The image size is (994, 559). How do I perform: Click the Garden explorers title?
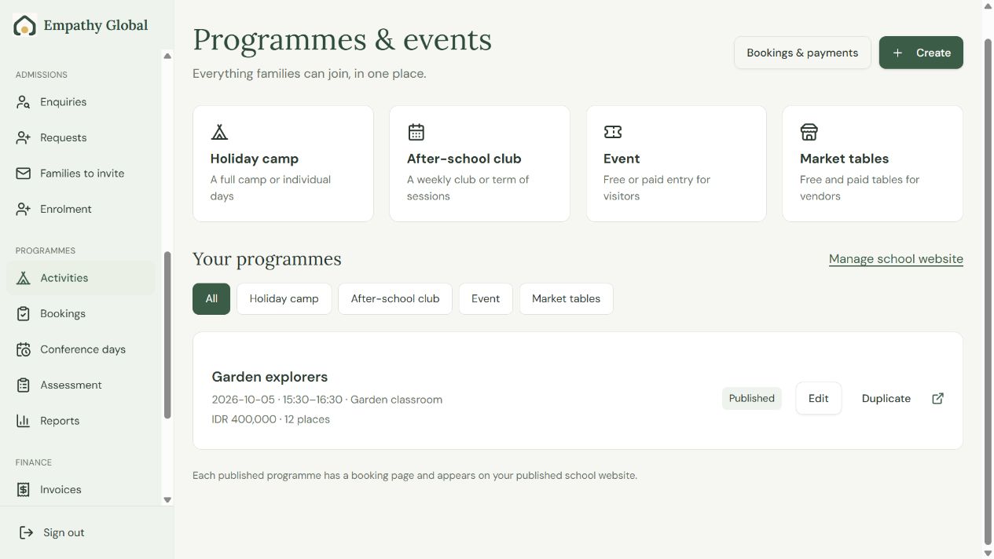270,377
